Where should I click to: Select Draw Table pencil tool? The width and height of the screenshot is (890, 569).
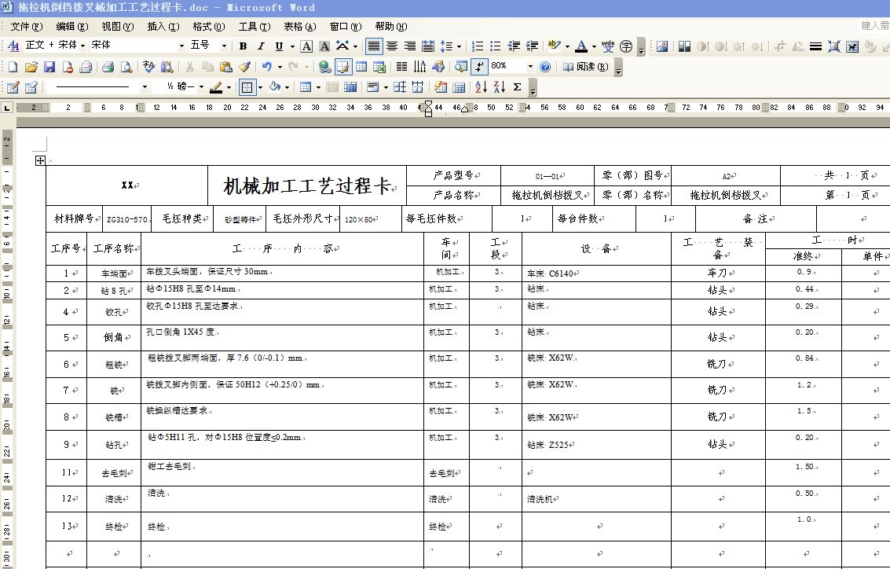(13, 87)
